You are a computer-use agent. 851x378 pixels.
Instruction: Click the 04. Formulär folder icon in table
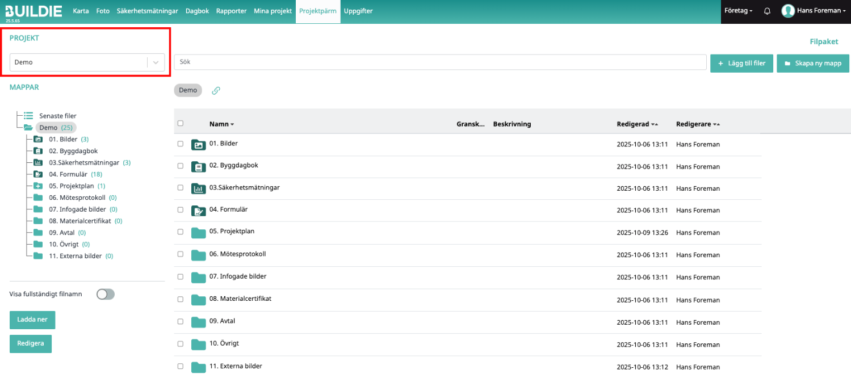click(198, 211)
